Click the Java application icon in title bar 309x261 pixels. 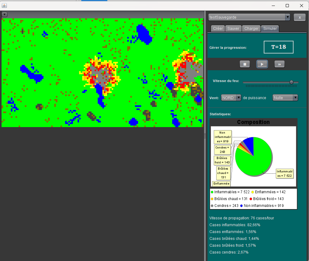click(4, 6)
